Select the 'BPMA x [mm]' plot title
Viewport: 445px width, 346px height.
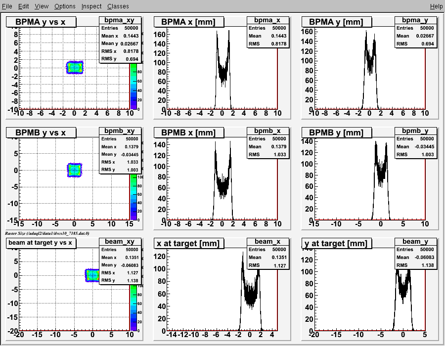tap(189, 22)
